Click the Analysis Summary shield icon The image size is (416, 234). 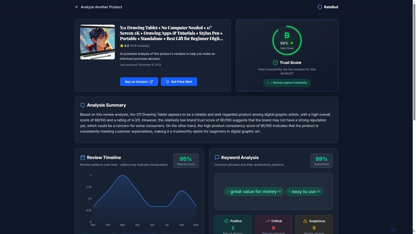click(83, 105)
